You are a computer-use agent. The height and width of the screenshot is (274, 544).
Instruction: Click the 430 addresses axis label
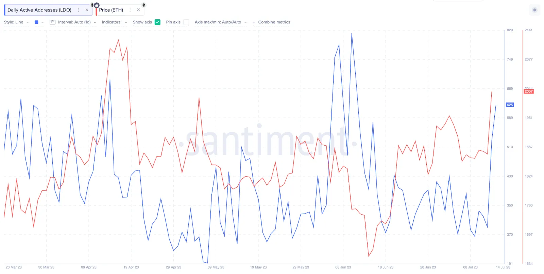point(510,176)
